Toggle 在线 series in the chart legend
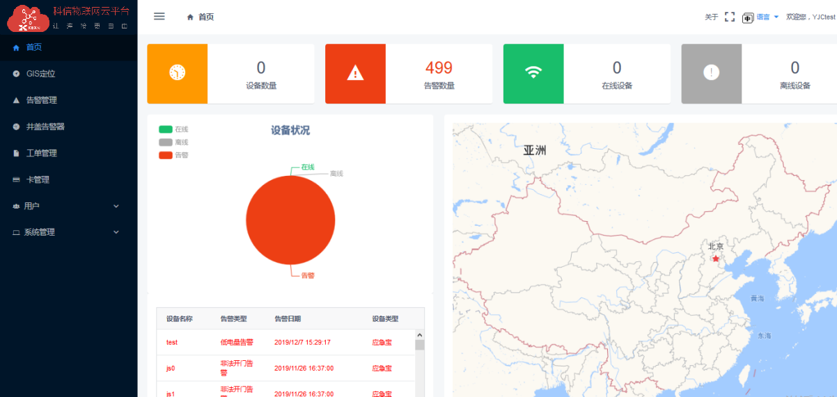Image resolution: width=837 pixels, height=397 pixels. click(x=173, y=129)
